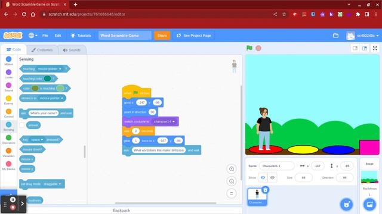Share this page from the address bar
382x214 pixels.
click(275, 14)
